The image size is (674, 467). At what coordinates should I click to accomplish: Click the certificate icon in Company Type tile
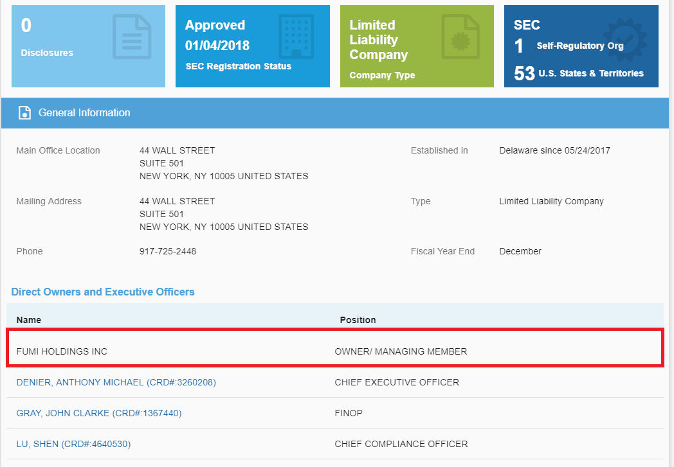(460, 39)
